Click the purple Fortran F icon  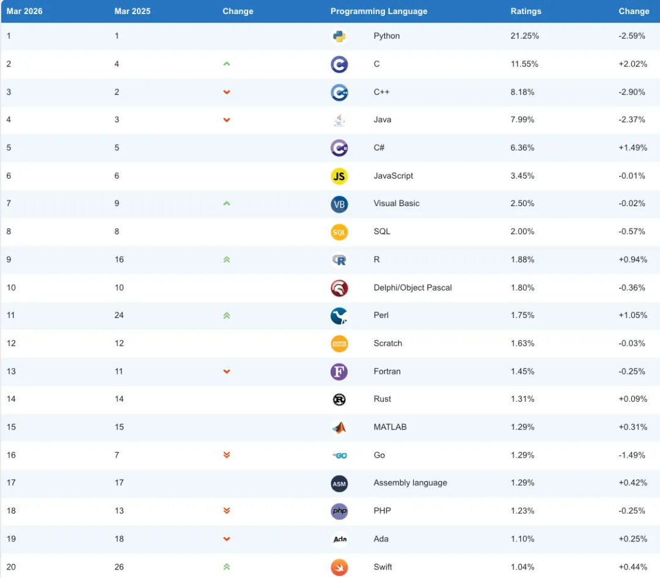tap(339, 371)
